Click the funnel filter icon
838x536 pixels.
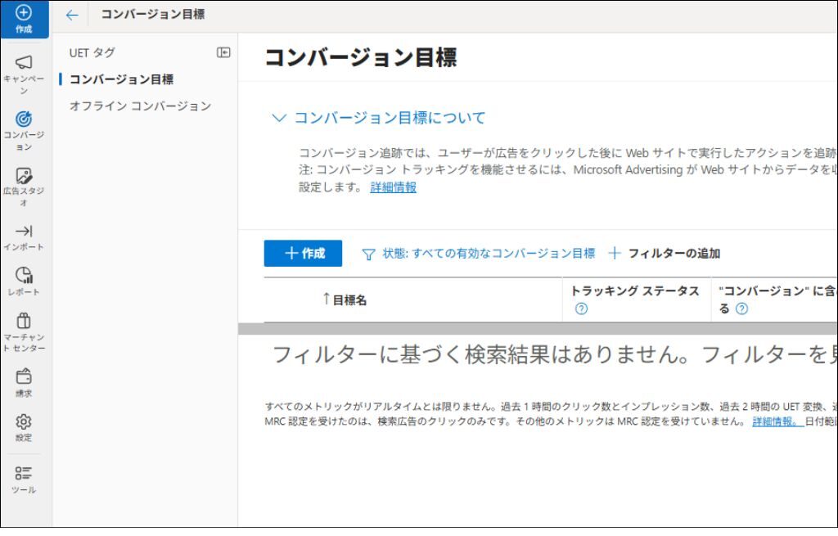[368, 254]
